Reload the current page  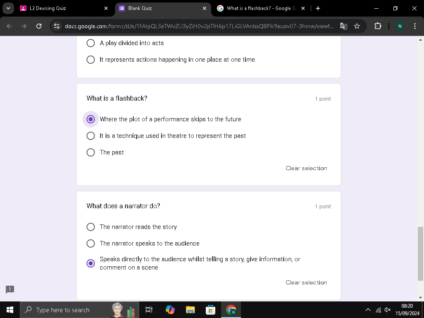point(39,26)
